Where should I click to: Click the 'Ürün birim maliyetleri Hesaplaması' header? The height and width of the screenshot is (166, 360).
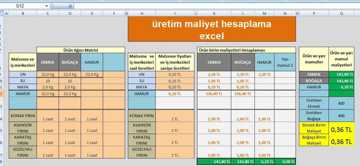pyautogui.click(x=246, y=50)
